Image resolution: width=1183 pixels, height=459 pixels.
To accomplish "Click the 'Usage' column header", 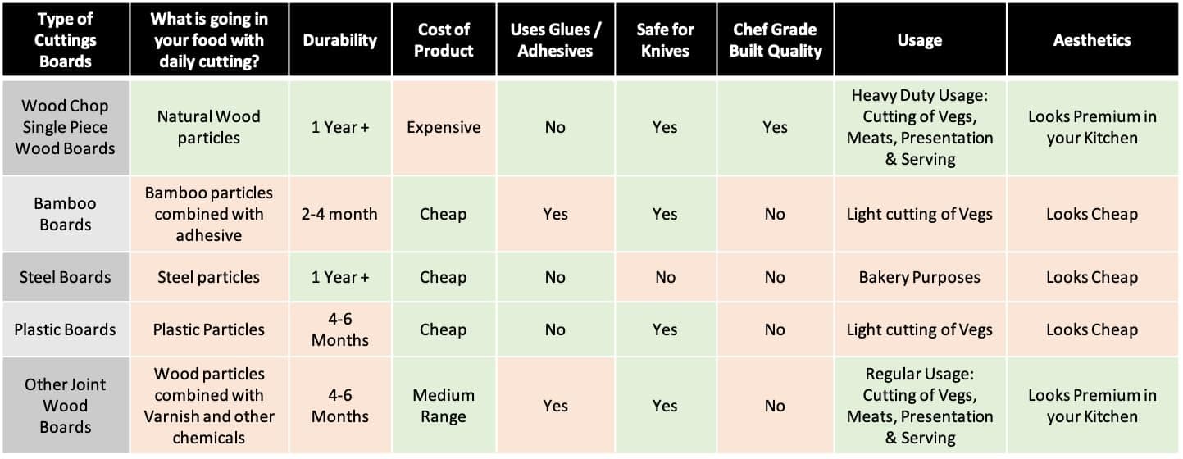I will click(x=919, y=40).
